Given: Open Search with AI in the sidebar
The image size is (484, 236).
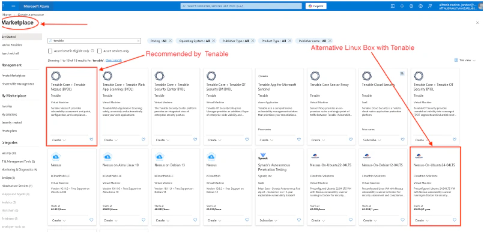Looking at the screenshot, I should coord(10,53).
